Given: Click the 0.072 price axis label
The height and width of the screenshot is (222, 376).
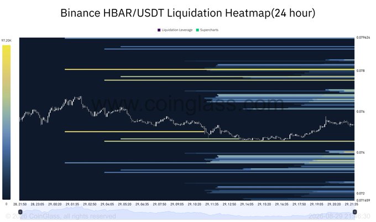Looking at the screenshot, I should coord(361,193).
